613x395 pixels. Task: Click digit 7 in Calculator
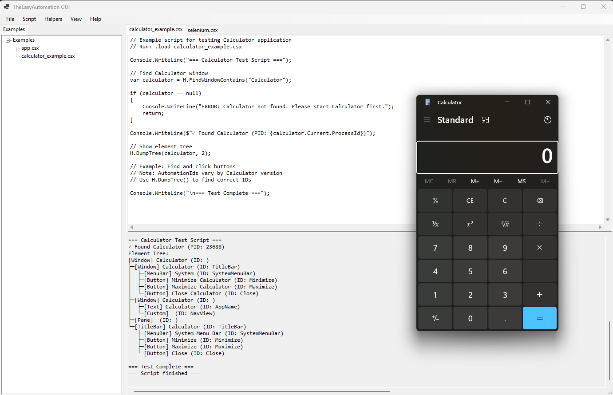pos(435,248)
